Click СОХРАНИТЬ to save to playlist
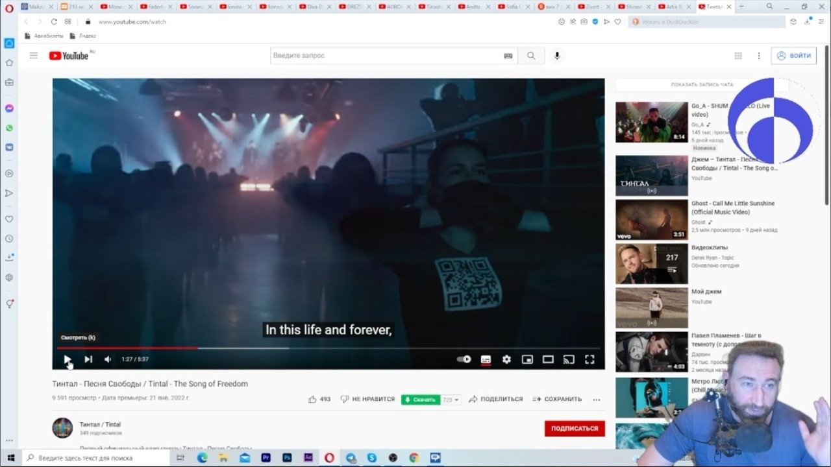831x467 pixels. (x=557, y=400)
